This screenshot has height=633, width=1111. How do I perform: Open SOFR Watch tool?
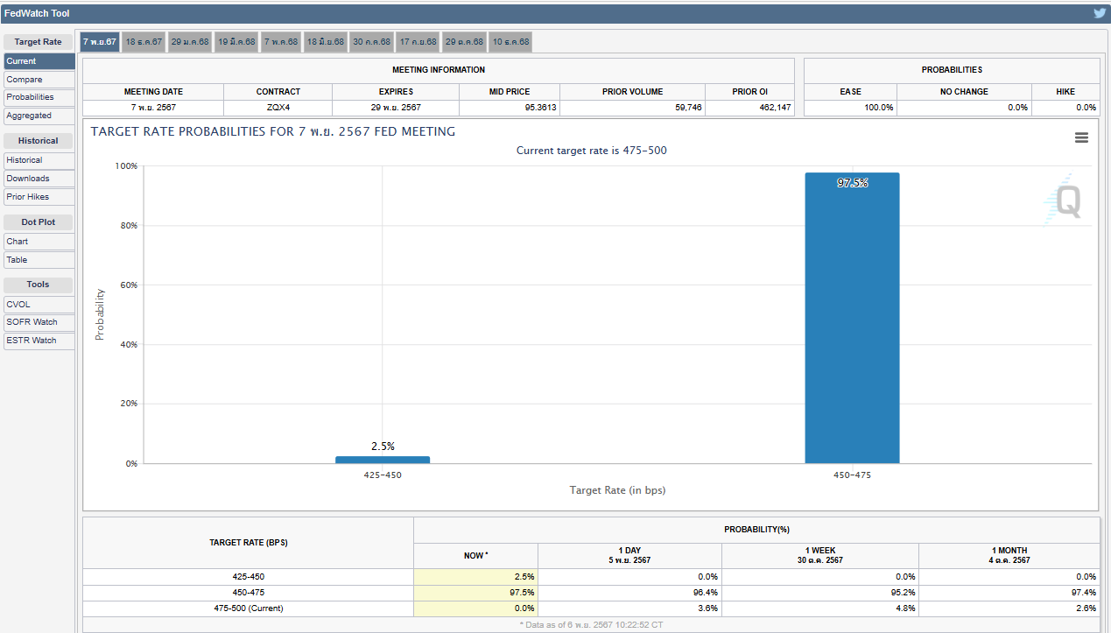click(x=39, y=322)
